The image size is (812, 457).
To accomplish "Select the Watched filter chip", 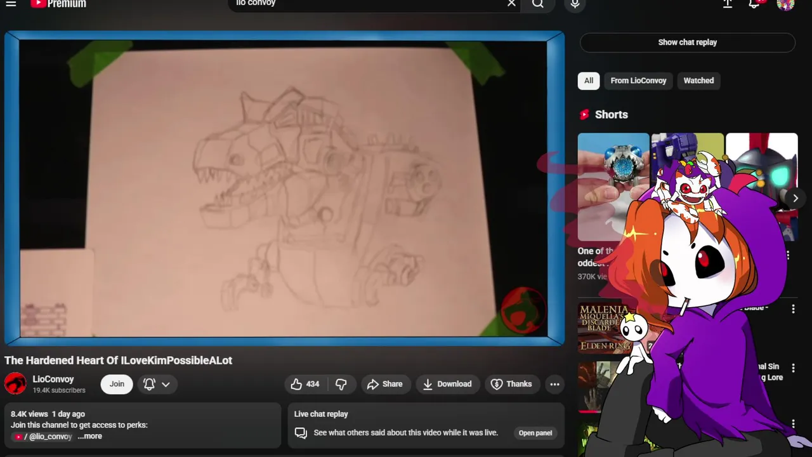I will tap(698, 81).
